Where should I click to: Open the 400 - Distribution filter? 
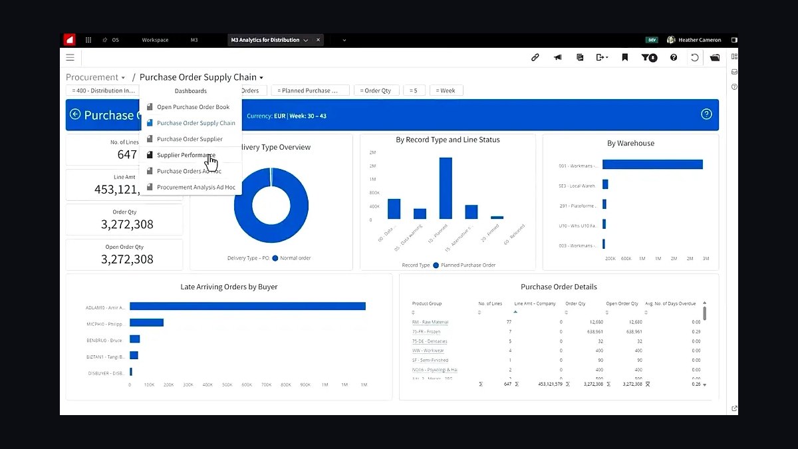click(102, 90)
